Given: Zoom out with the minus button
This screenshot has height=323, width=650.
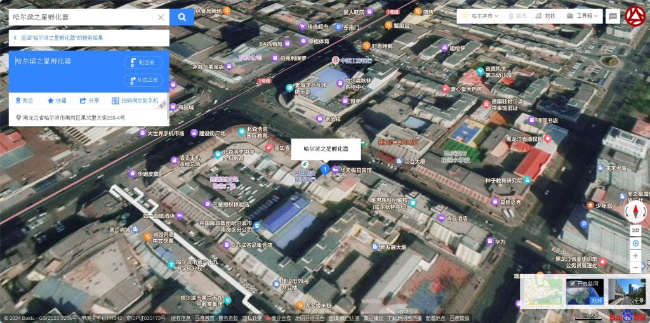Looking at the screenshot, I should (635, 268).
